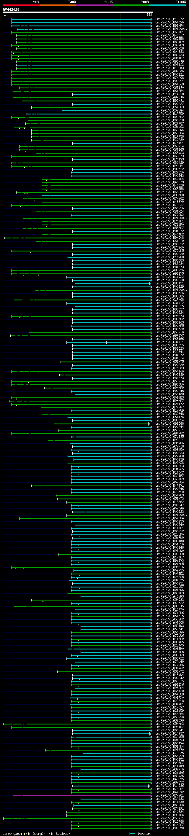
Task: Click the green ~80% identity color segment
Action: 131,5
